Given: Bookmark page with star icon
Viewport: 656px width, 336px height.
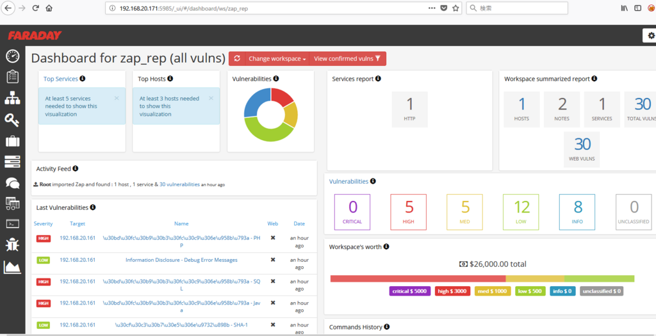Looking at the screenshot, I should coord(455,8).
